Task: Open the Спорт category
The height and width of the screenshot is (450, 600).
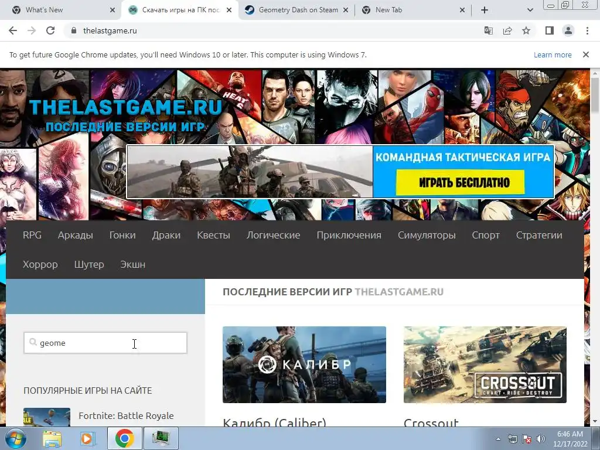Action: (486, 235)
